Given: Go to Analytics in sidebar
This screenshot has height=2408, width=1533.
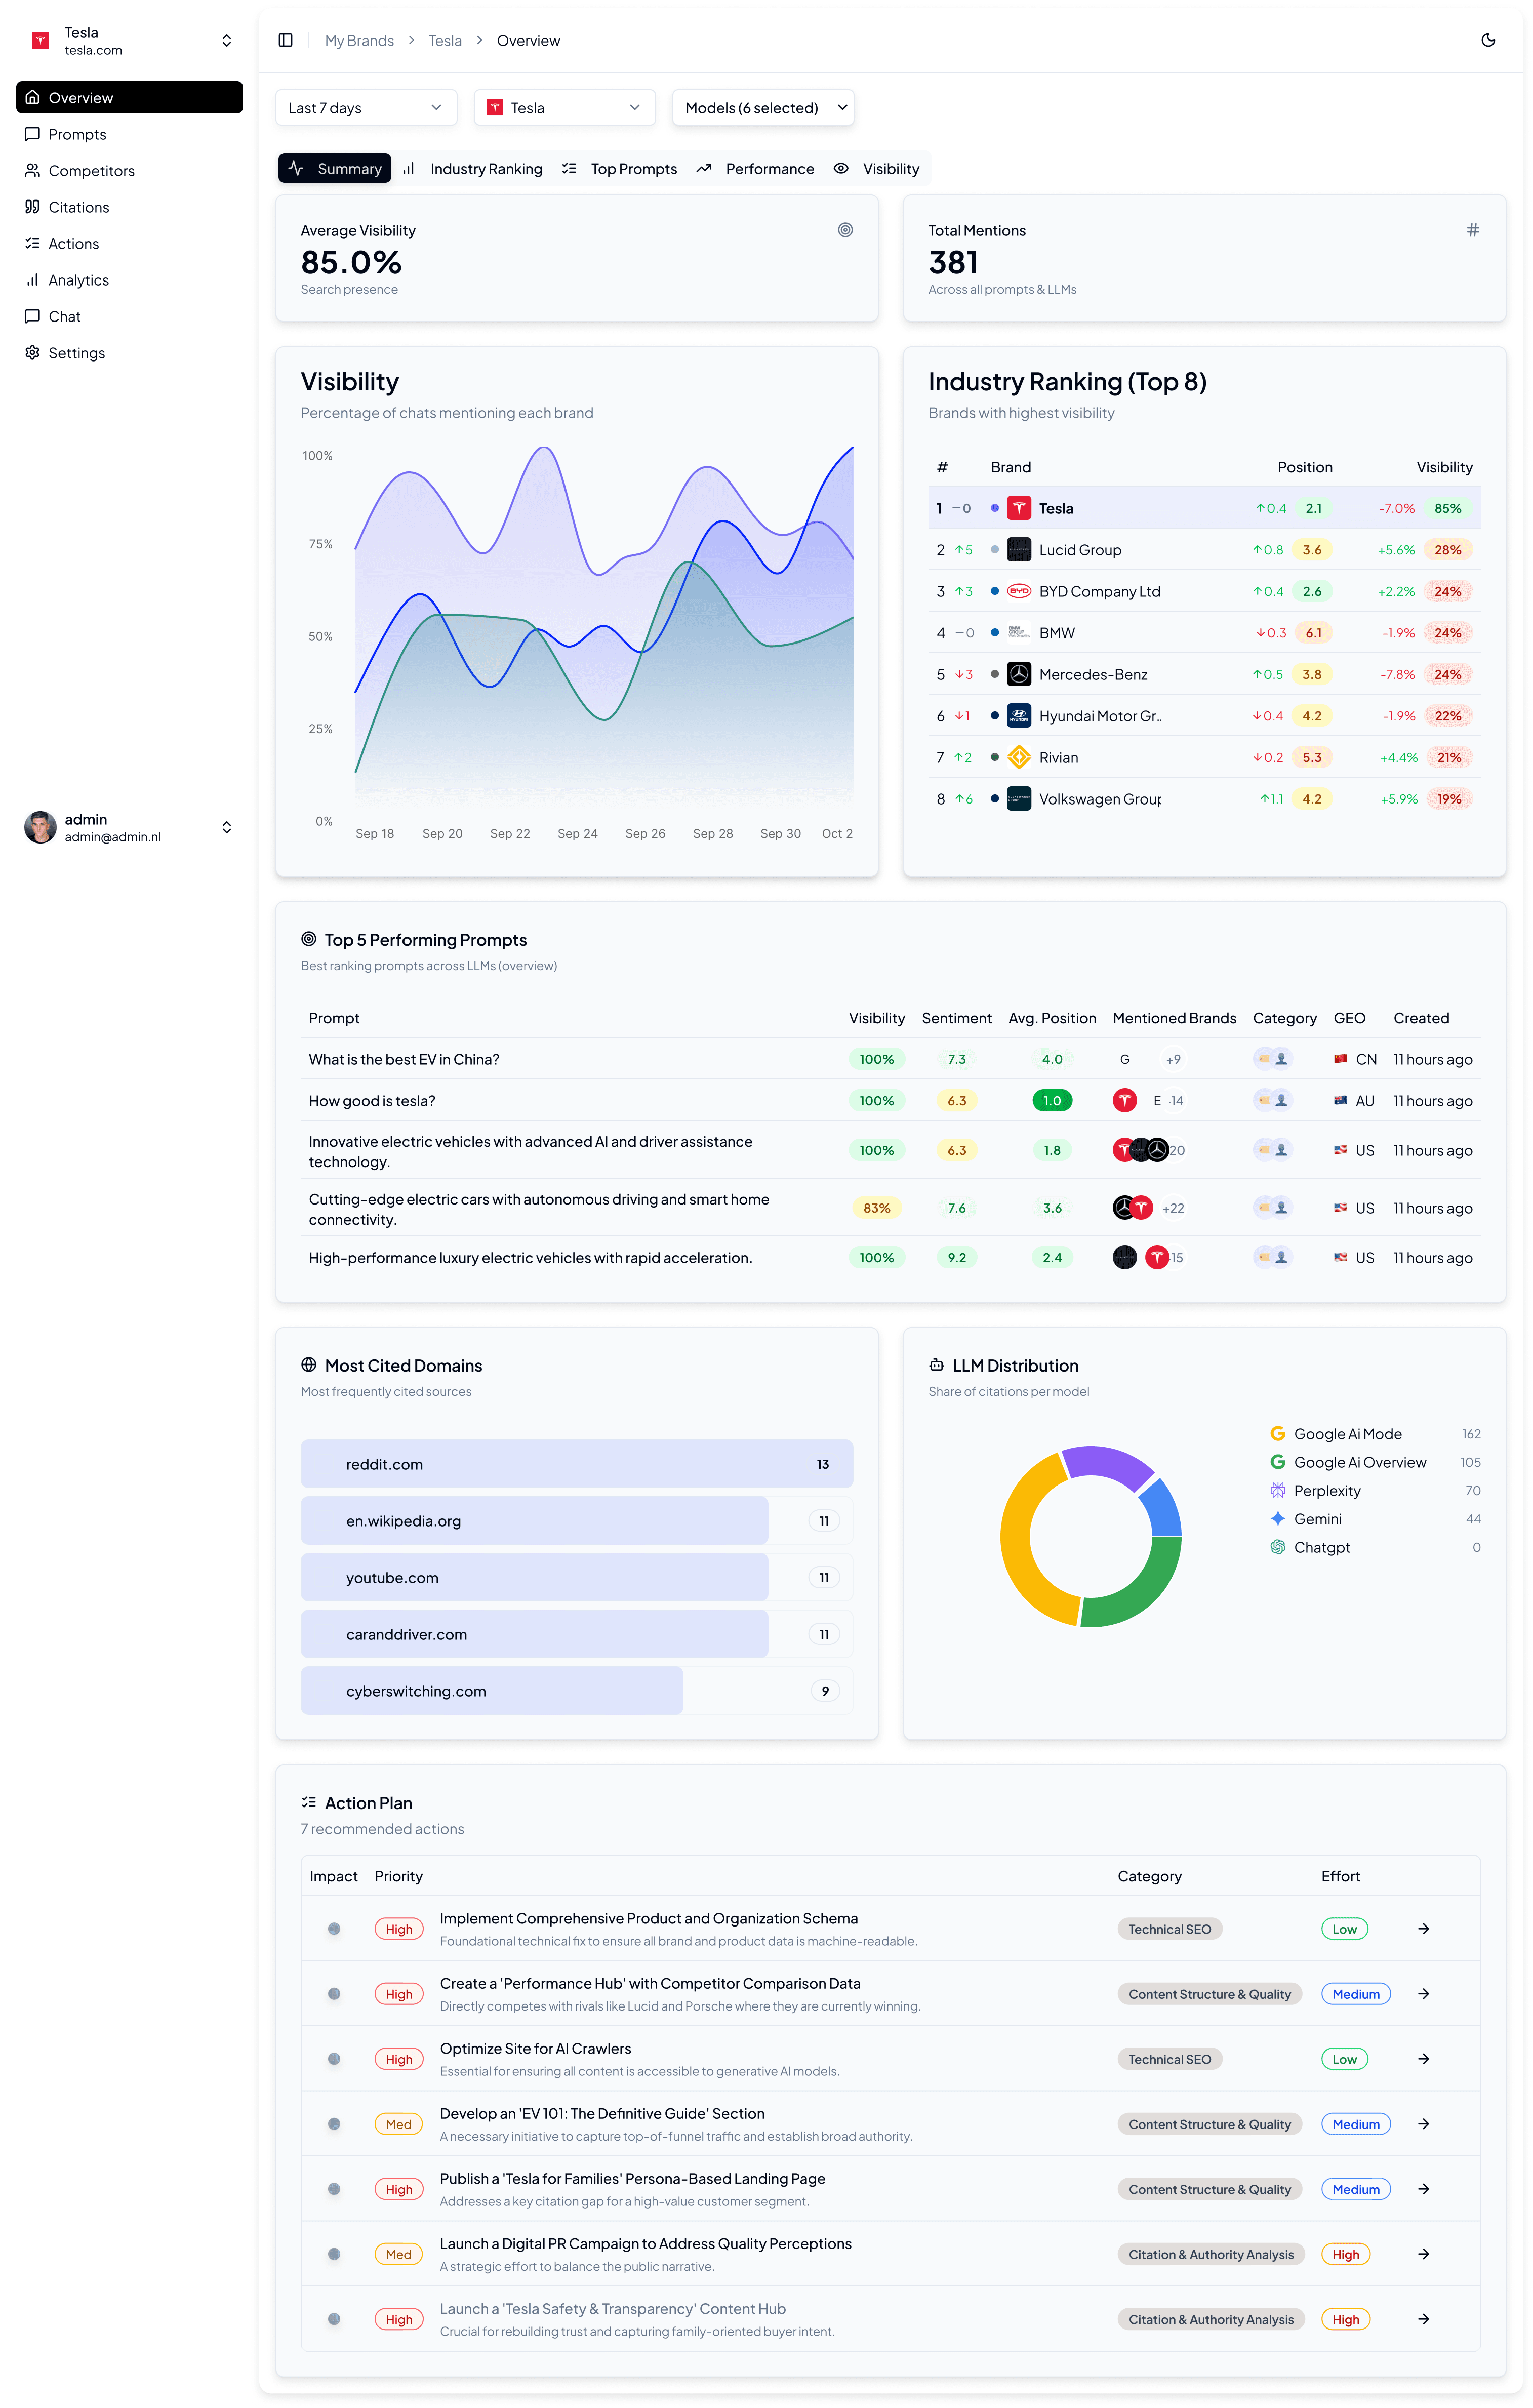Looking at the screenshot, I should 78,280.
